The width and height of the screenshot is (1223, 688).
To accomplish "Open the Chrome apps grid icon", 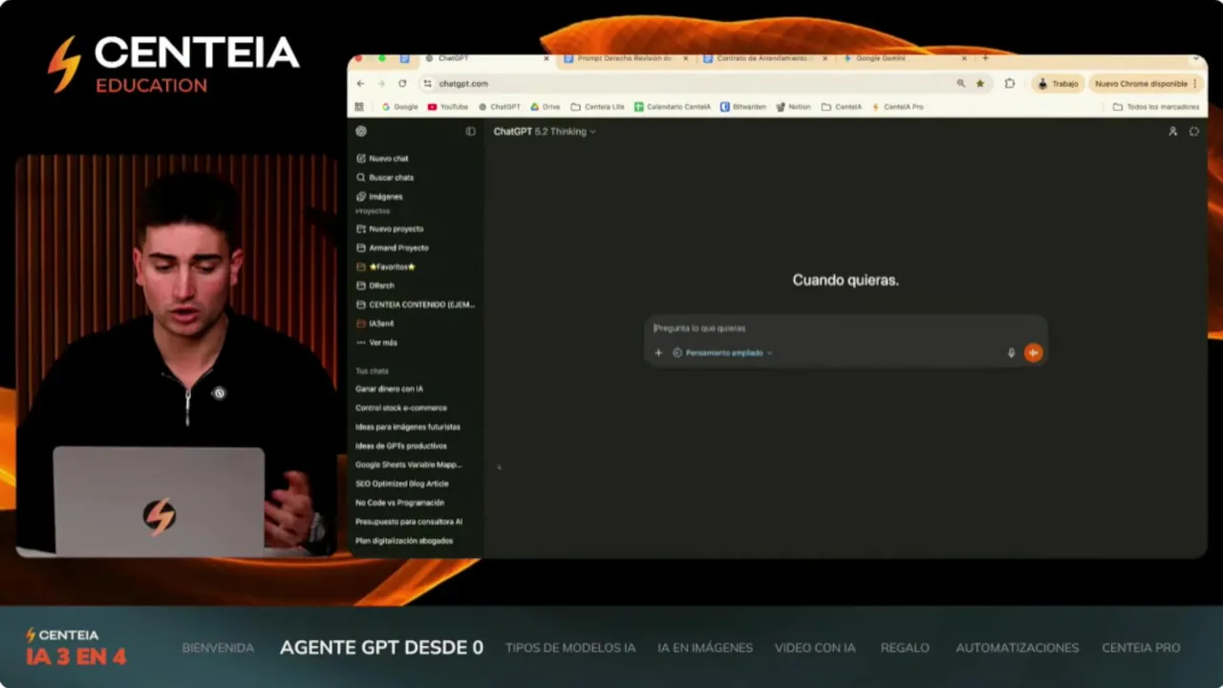I will click(x=359, y=107).
